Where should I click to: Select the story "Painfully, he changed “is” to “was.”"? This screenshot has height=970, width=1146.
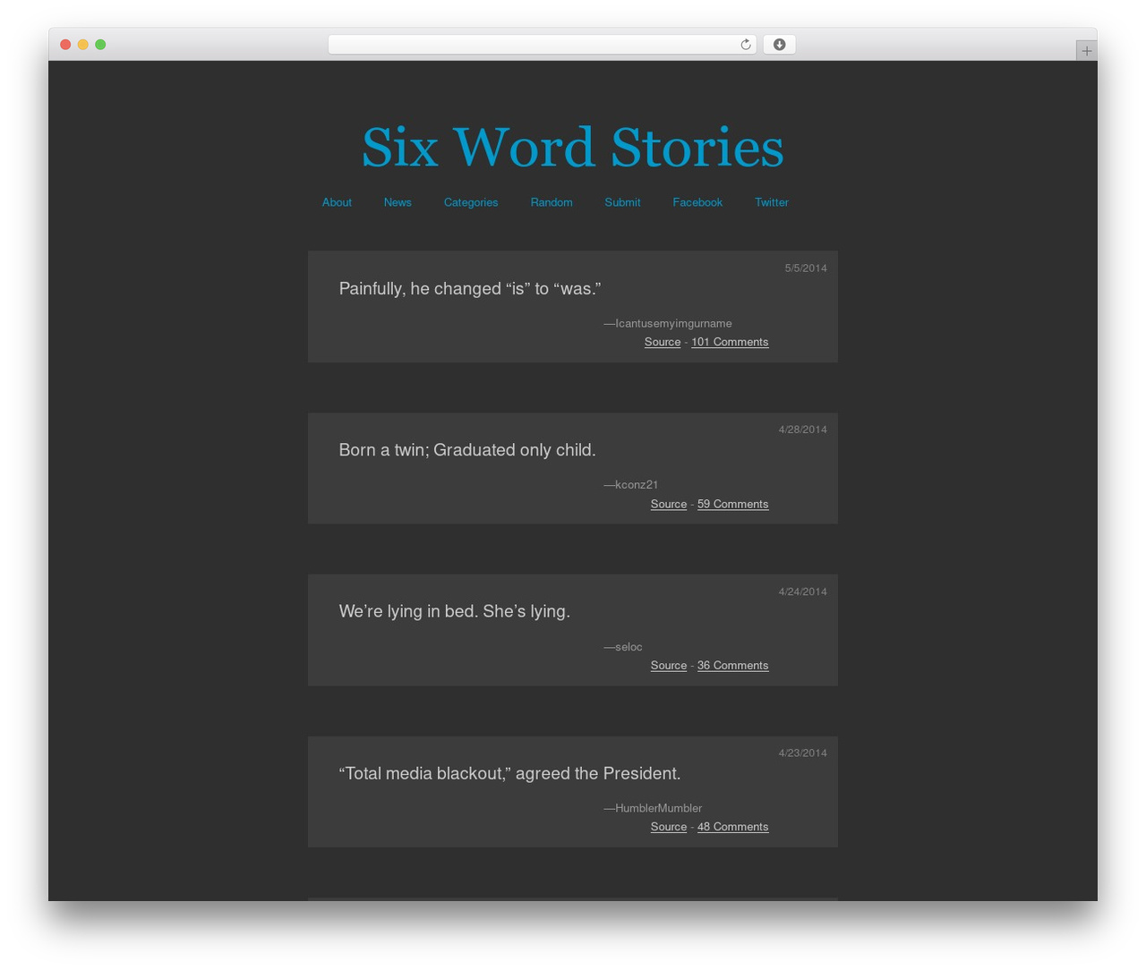click(470, 289)
